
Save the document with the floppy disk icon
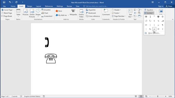4,2
